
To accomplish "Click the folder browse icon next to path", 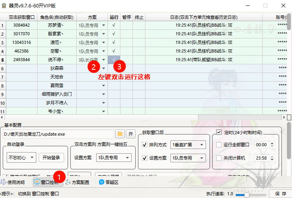I will coord(120,134).
